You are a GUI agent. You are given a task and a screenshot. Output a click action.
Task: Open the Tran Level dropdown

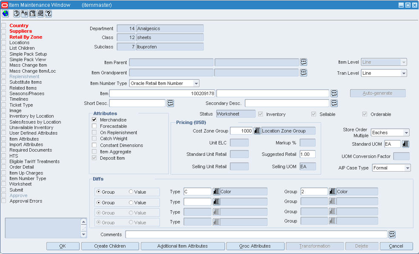[x=403, y=73]
